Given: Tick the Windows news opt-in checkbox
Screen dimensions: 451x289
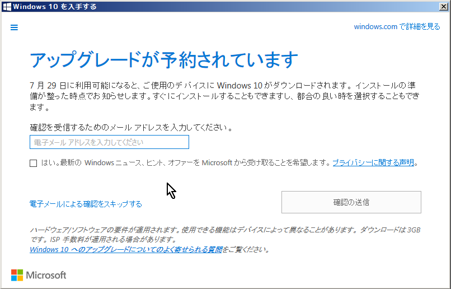Looking at the screenshot, I should pyautogui.click(x=34, y=163).
